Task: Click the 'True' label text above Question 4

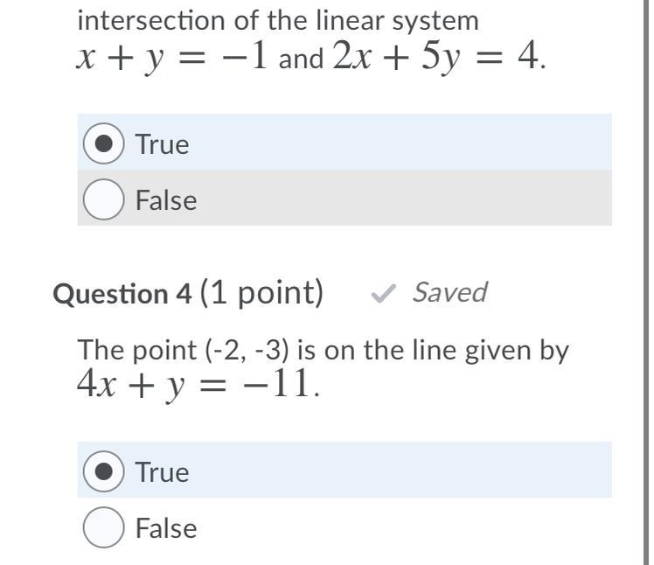Action: coord(163,144)
